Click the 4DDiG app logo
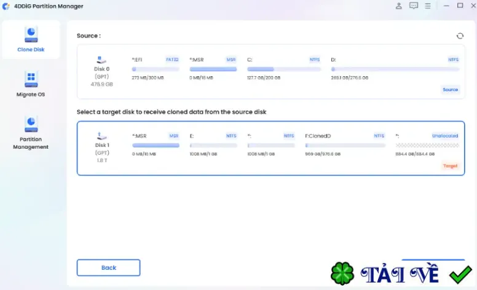The image size is (477, 290). (x=6, y=6)
